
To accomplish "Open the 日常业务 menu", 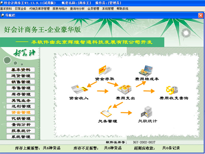I will (x=20, y=9).
